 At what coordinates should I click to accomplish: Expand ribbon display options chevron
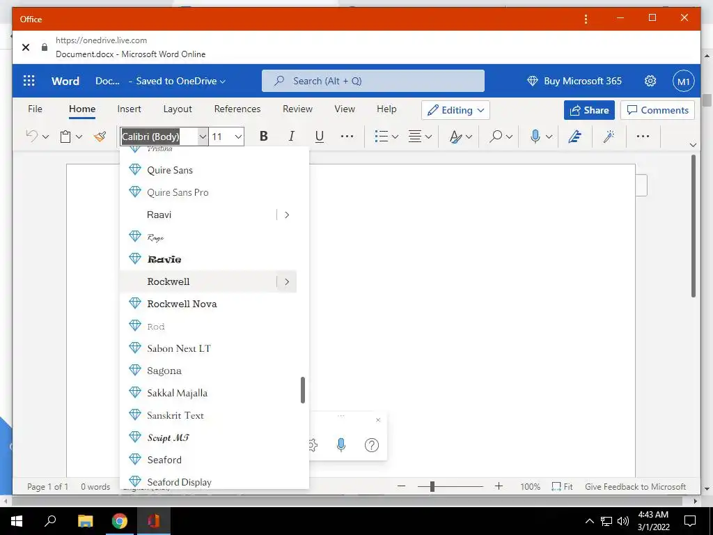click(693, 145)
